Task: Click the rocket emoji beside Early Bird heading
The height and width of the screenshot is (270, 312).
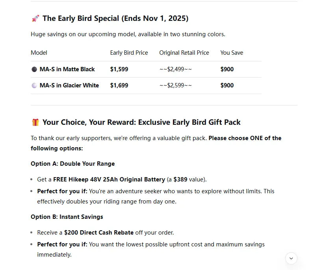Action: pyautogui.click(x=35, y=18)
